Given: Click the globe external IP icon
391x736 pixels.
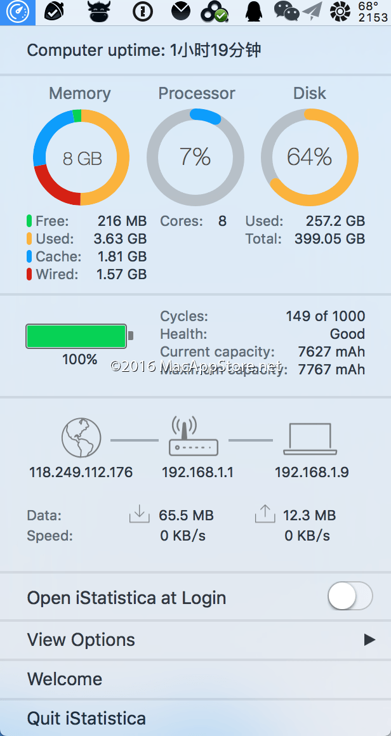Looking at the screenshot, I should [x=81, y=438].
